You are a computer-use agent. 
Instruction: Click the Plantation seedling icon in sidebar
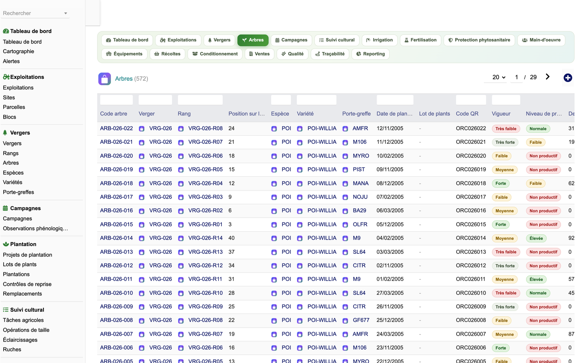[x=6, y=244]
